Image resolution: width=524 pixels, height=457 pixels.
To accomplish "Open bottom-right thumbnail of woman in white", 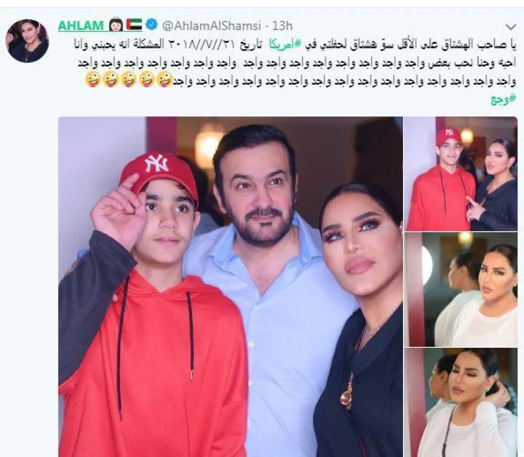I will point(463,402).
